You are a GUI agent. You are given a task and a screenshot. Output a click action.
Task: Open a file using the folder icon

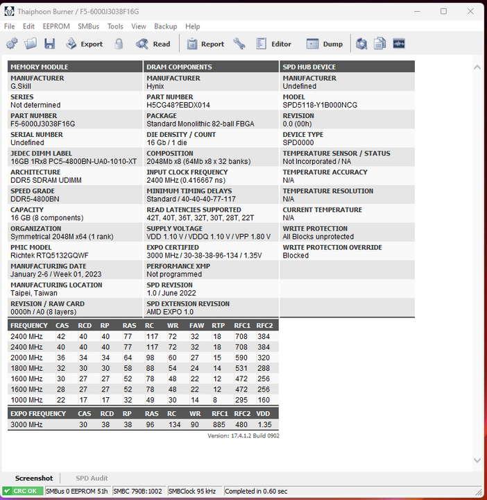tap(31, 44)
